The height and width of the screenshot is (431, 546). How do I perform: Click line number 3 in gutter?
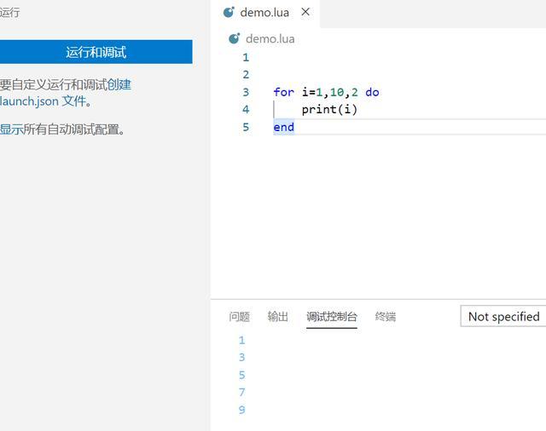(x=246, y=92)
